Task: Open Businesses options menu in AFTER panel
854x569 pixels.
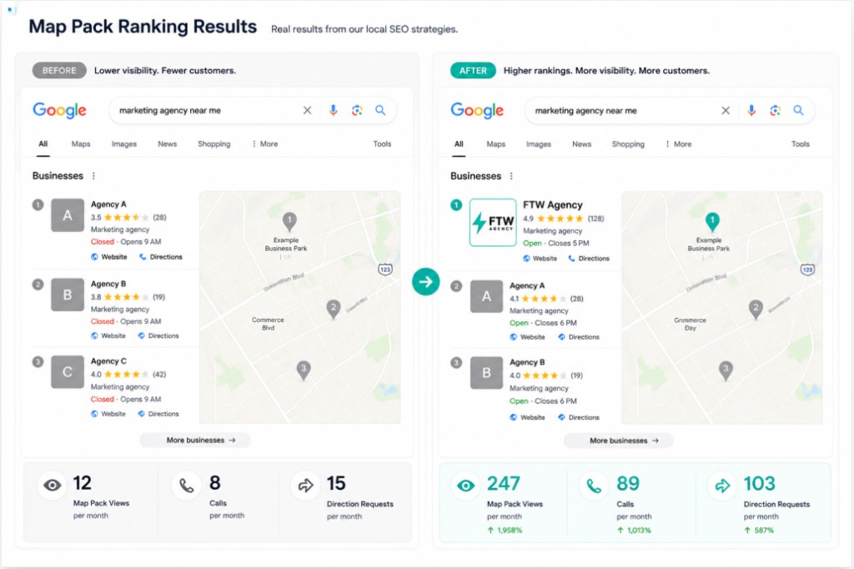Action: (x=511, y=176)
